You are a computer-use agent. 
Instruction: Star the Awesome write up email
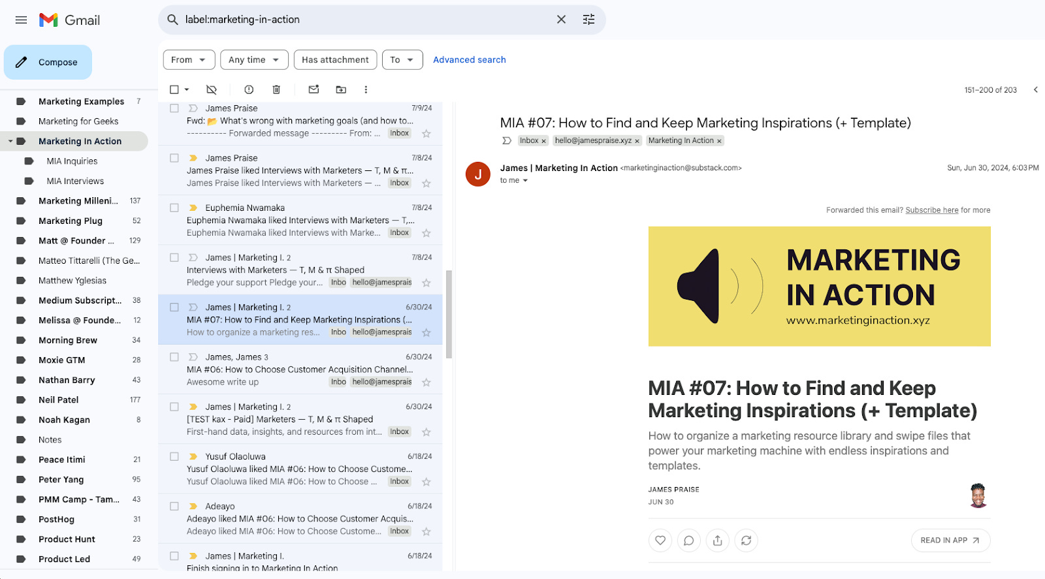pyautogui.click(x=426, y=383)
